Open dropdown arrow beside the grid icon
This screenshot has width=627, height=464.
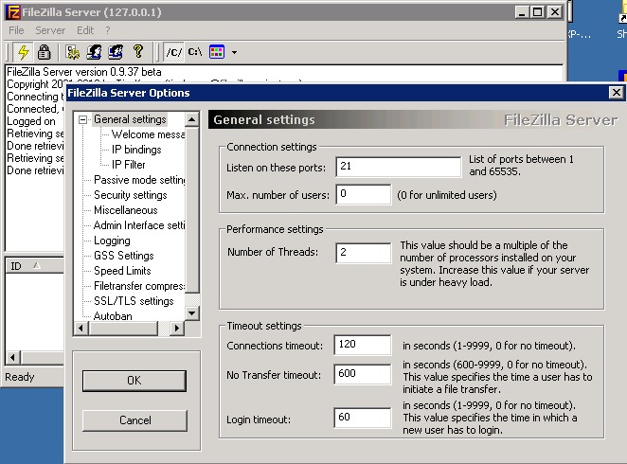coord(234,52)
